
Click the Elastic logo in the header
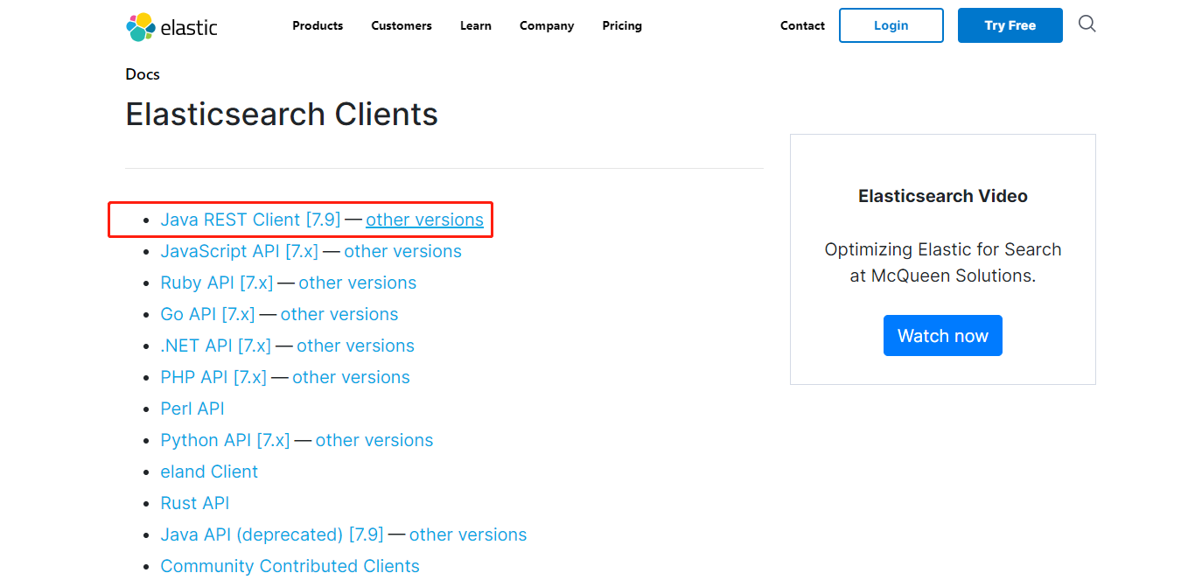pos(171,27)
